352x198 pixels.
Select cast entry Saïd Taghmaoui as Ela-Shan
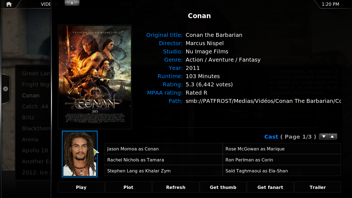(x=282, y=170)
